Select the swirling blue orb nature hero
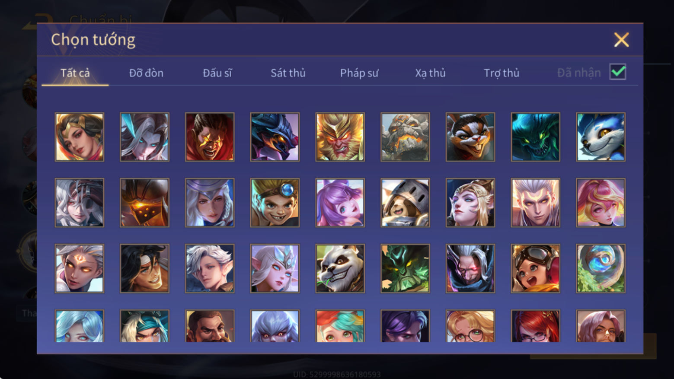The width and height of the screenshot is (674, 379). (601, 268)
